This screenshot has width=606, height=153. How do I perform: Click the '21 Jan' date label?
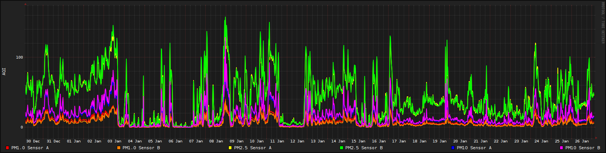tap(481, 141)
